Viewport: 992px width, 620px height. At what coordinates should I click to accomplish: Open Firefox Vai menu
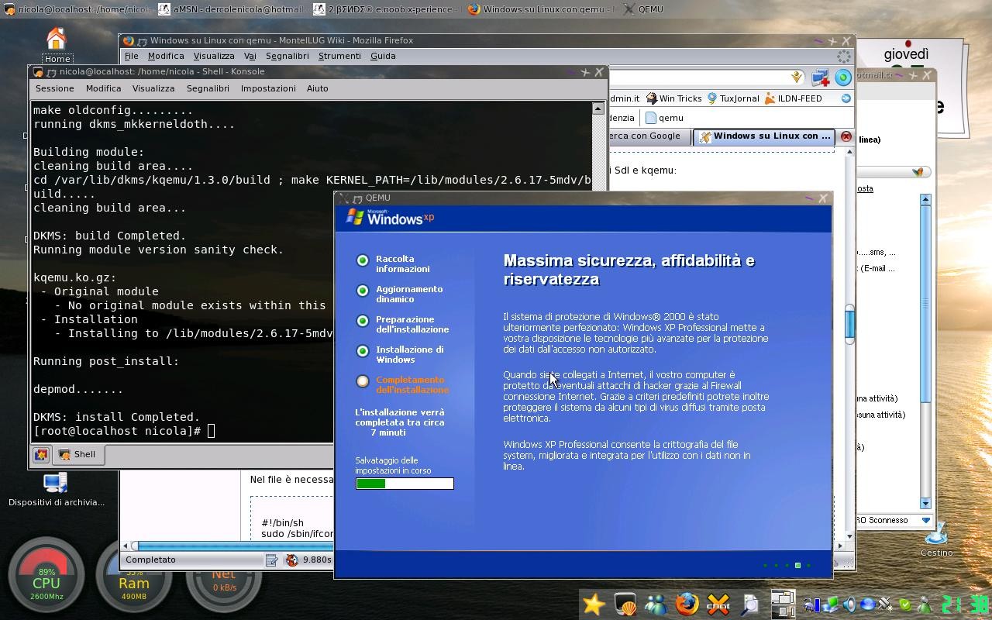click(250, 56)
